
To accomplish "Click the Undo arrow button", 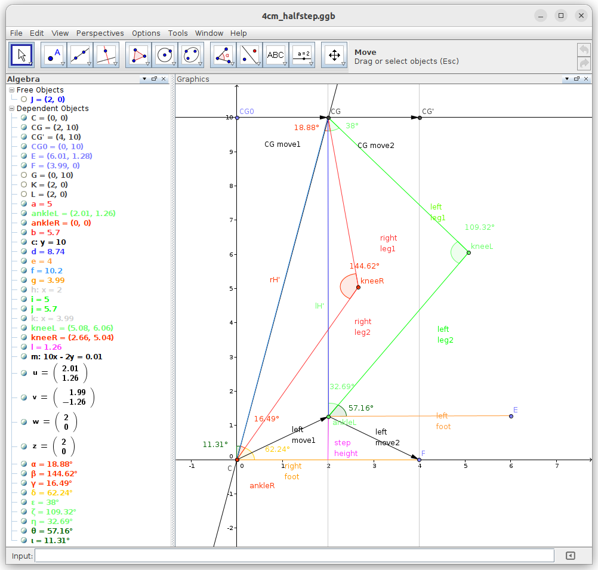I will [584, 50].
